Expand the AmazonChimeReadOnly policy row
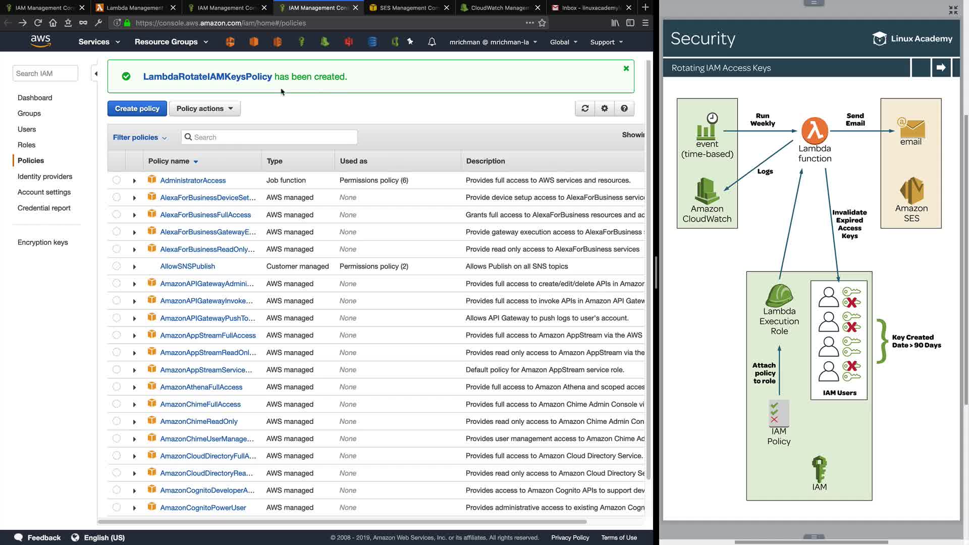This screenshot has height=545, width=969. tap(134, 422)
